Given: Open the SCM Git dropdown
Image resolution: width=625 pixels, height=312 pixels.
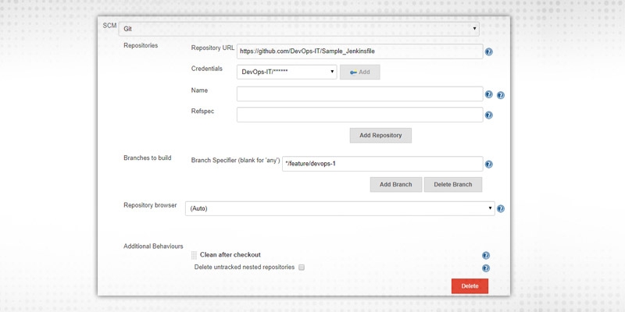Looking at the screenshot, I should [299, 29].
